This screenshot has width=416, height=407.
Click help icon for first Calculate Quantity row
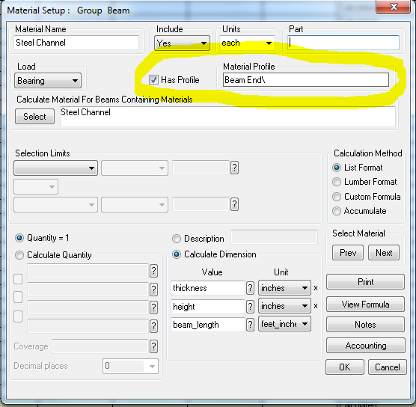153,271
